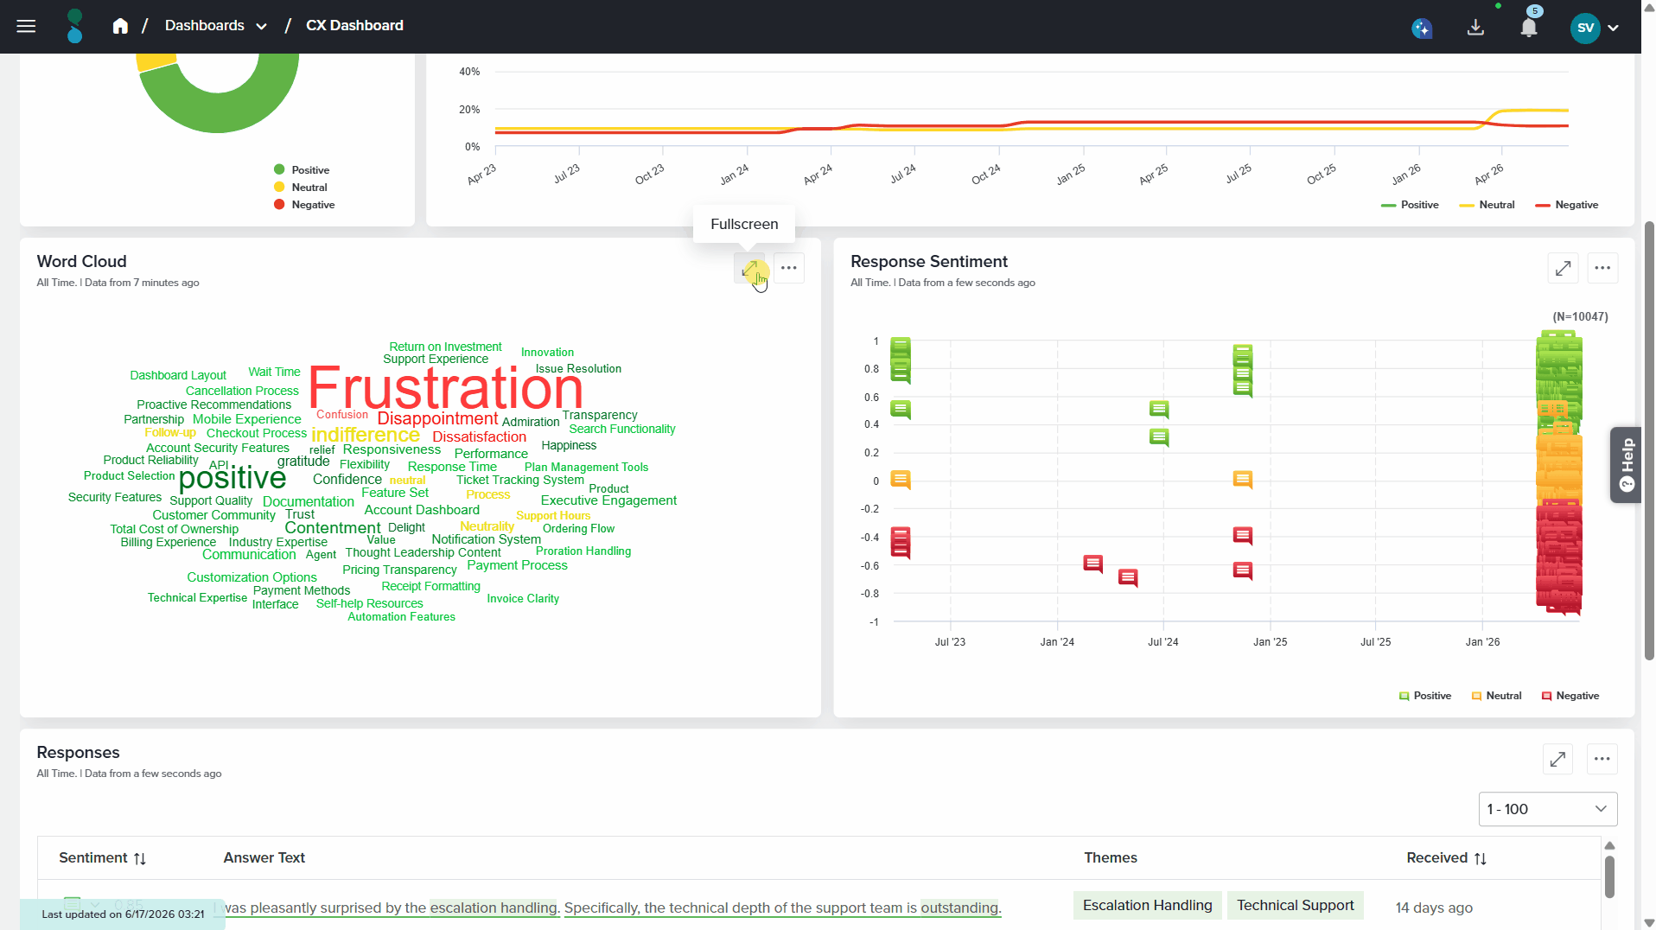Screen dimensions: 1656x930
Task: Open the 1 - 100 range dropdown
Action: (1547, 809)
